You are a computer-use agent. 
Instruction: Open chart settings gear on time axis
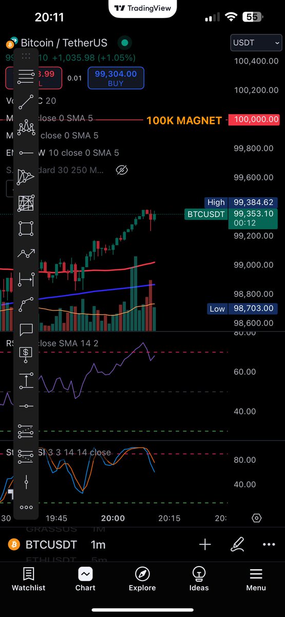[257, 518]
